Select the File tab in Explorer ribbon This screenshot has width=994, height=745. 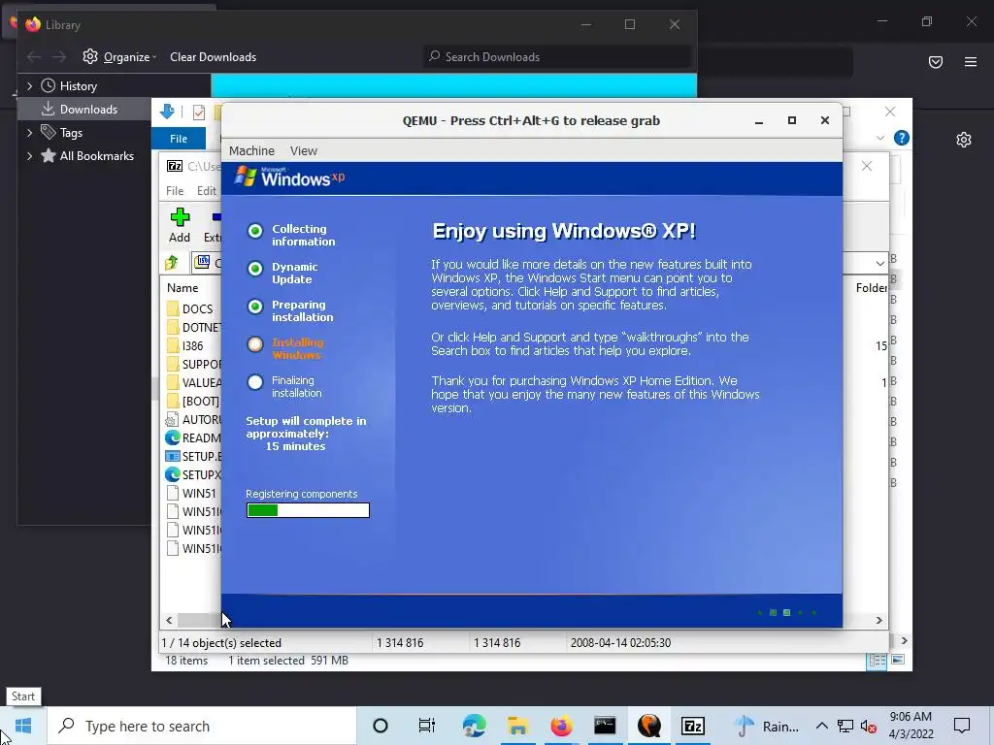click(x=179, y=138)
